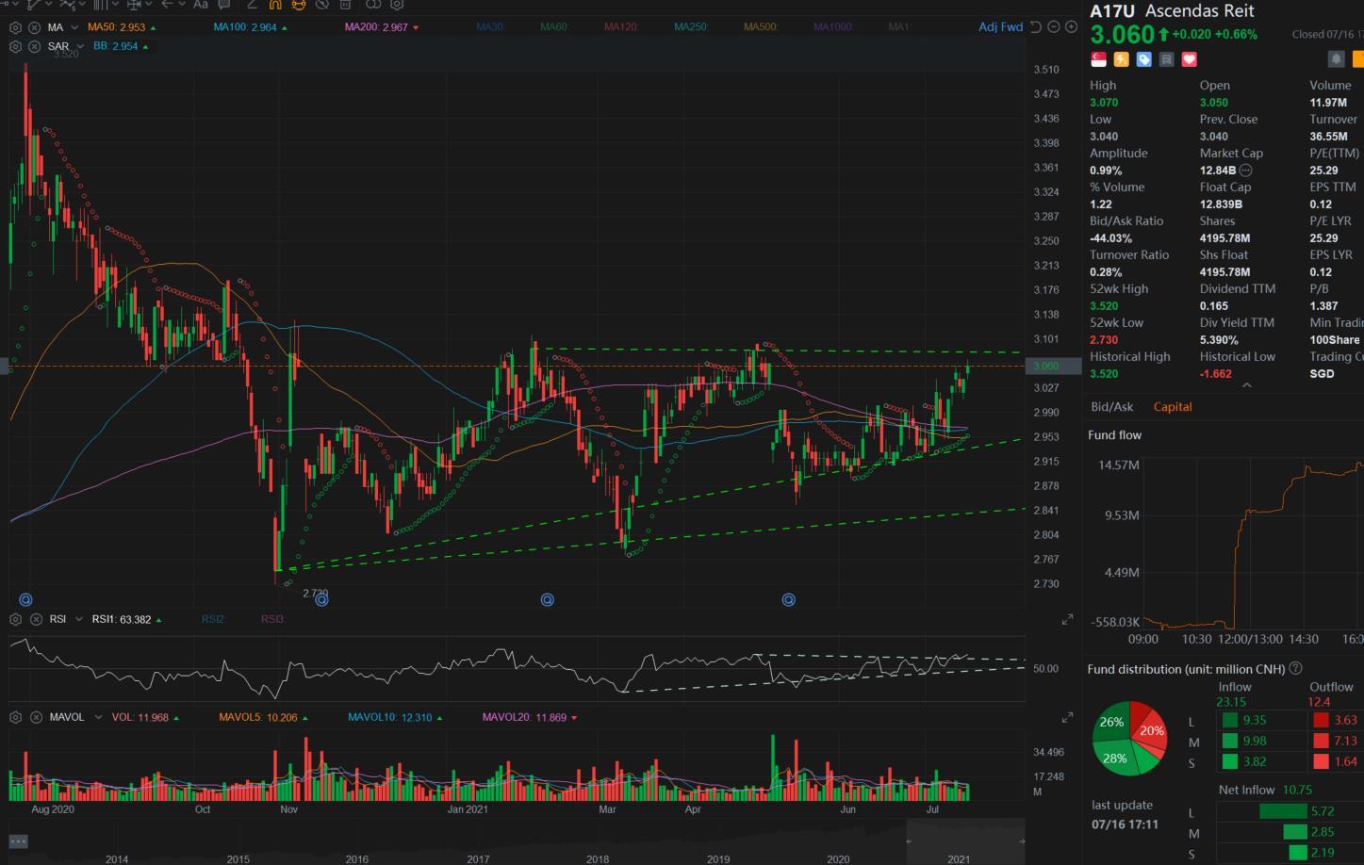Expand the MAVOL indicator dropdown

[x=97, y=717]
